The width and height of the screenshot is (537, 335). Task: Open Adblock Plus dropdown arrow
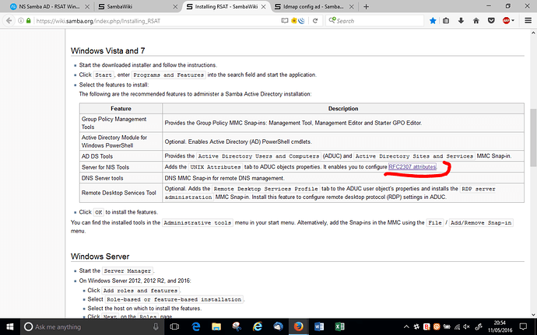click(x=513, y=21)
